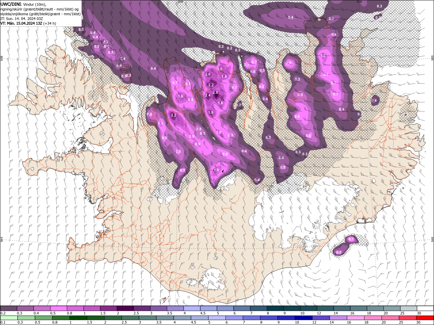434x325 pixels.
Task: Select the pure red swatch labeled 30 in lower legend
Action: (x=425, y=318)
